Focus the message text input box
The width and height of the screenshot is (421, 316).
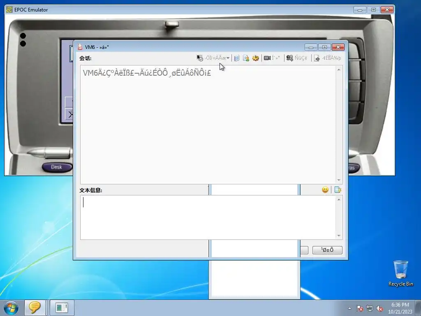point(208,217)
